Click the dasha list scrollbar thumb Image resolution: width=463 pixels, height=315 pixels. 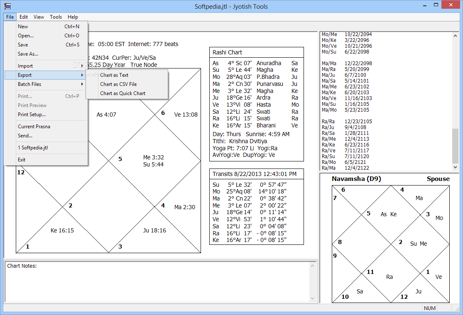[455, 146]
